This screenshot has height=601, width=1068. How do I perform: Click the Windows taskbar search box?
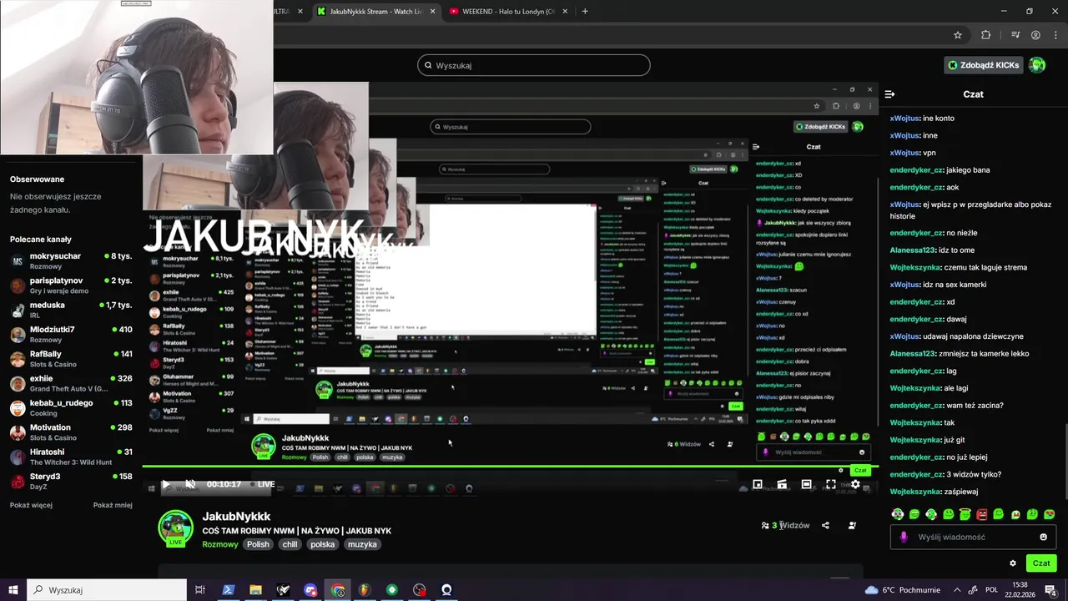coord(106,590)
